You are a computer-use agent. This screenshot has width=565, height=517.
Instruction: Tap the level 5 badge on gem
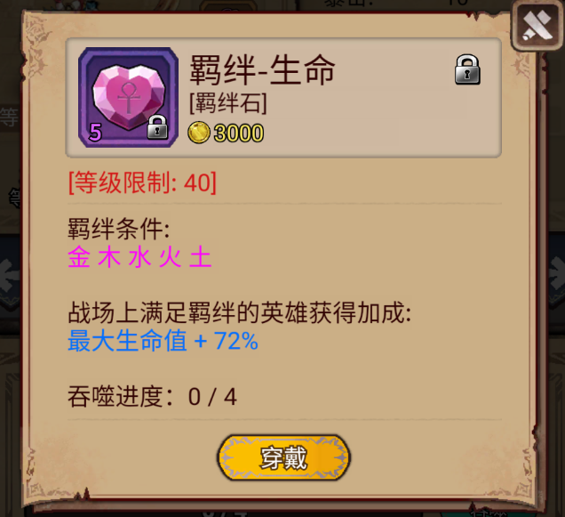click(95, 132)
